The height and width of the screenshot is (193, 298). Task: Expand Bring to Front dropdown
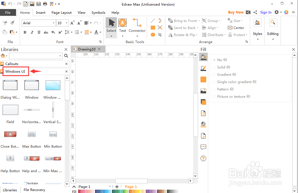pyautogui.click(x=199, y=21)
